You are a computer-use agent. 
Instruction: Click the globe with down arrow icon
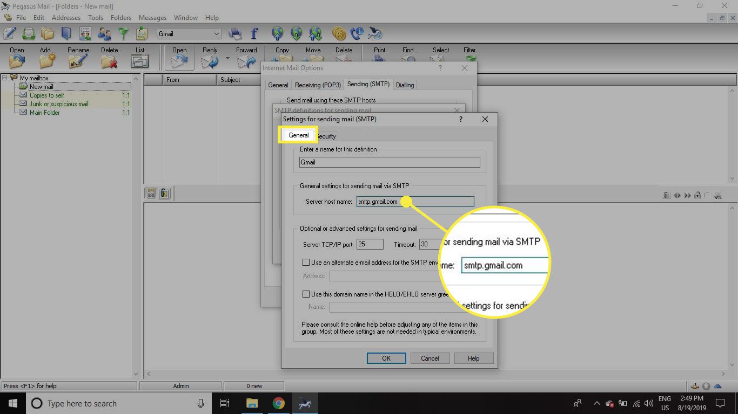tap(297, 33)
